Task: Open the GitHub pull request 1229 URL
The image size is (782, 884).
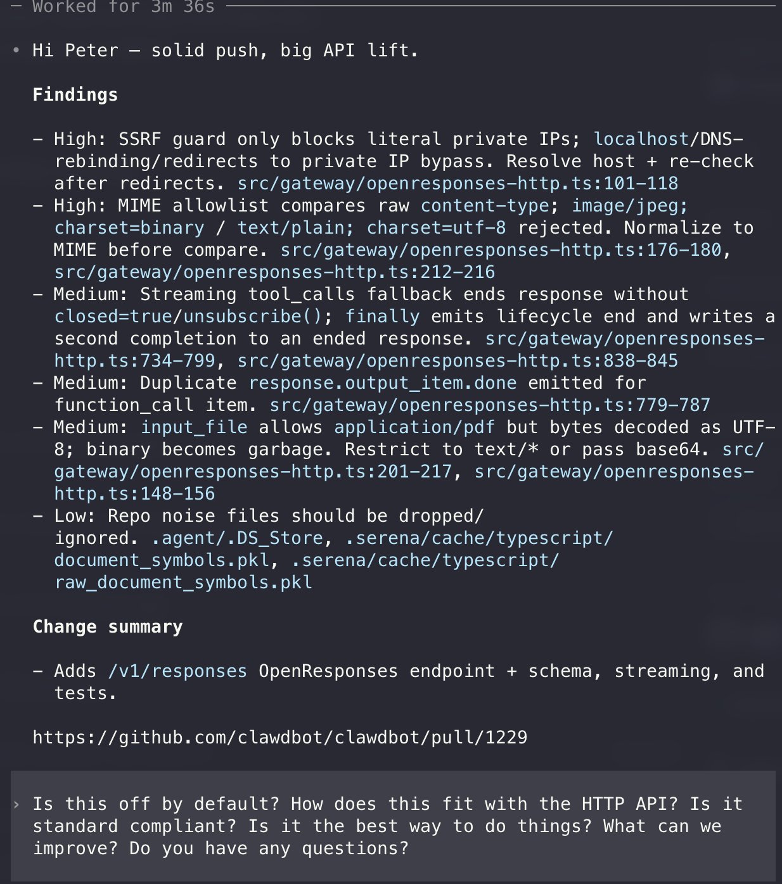Action: point(280,738)
